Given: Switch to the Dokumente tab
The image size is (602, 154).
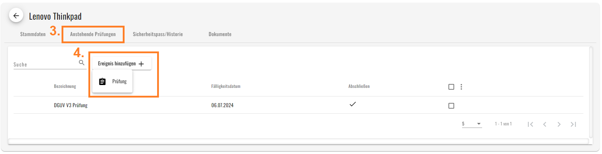Looking at the screenshot, I should [x=220, y=34].
